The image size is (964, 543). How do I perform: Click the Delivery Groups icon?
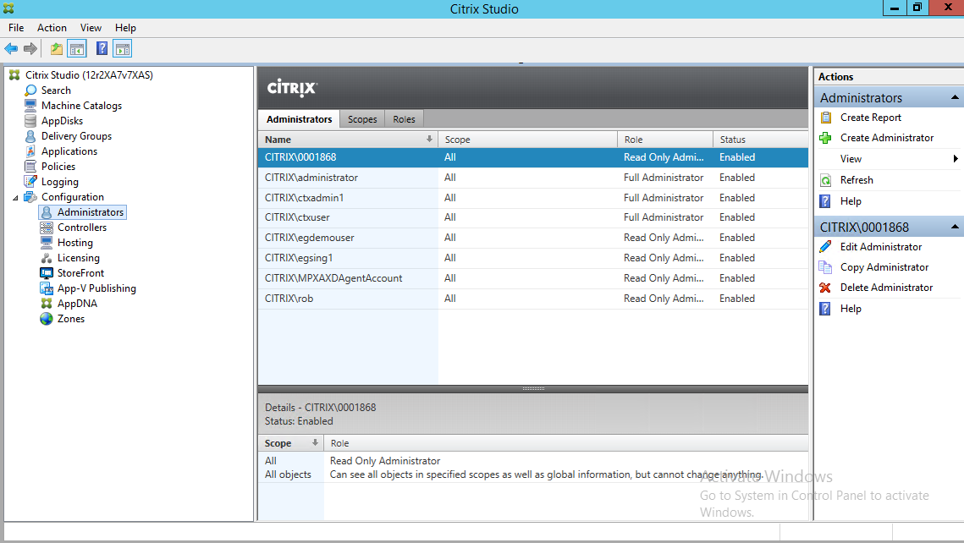pyautogui.click(x=30, y=135)
